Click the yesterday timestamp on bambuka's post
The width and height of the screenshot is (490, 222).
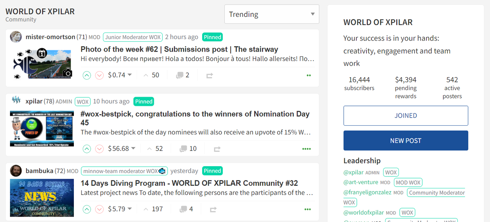click(x=184, y=171)
